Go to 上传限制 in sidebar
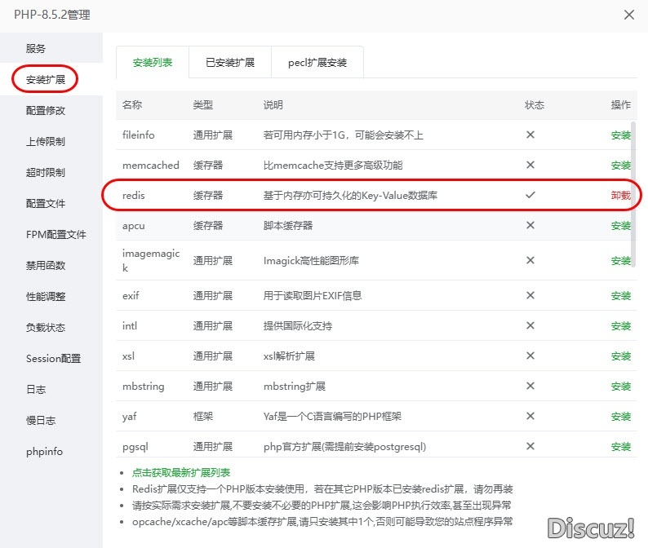Screen dimensions: 648x548 click(x=46, y=142)
